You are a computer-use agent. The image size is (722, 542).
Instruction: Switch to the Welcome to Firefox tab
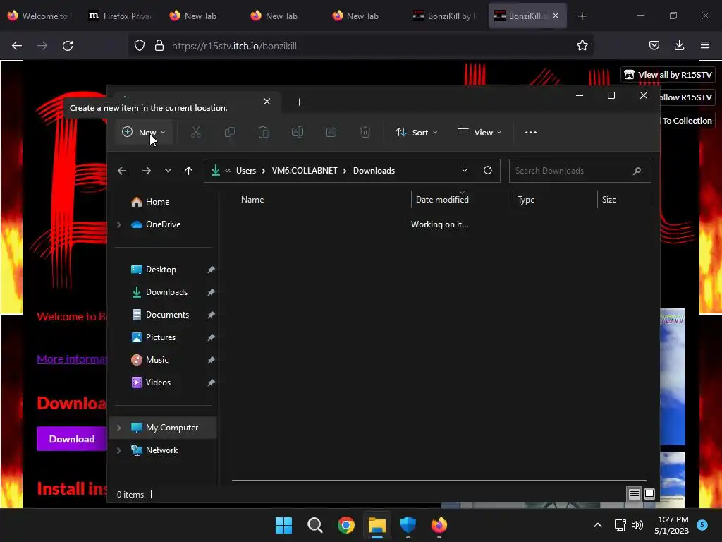pyautogui.click(x=39, y=16)
